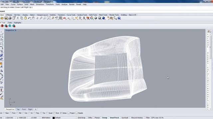Toggle Gumball in the status bar
This screenshot has width=213, height=119.
click(125, 118)
